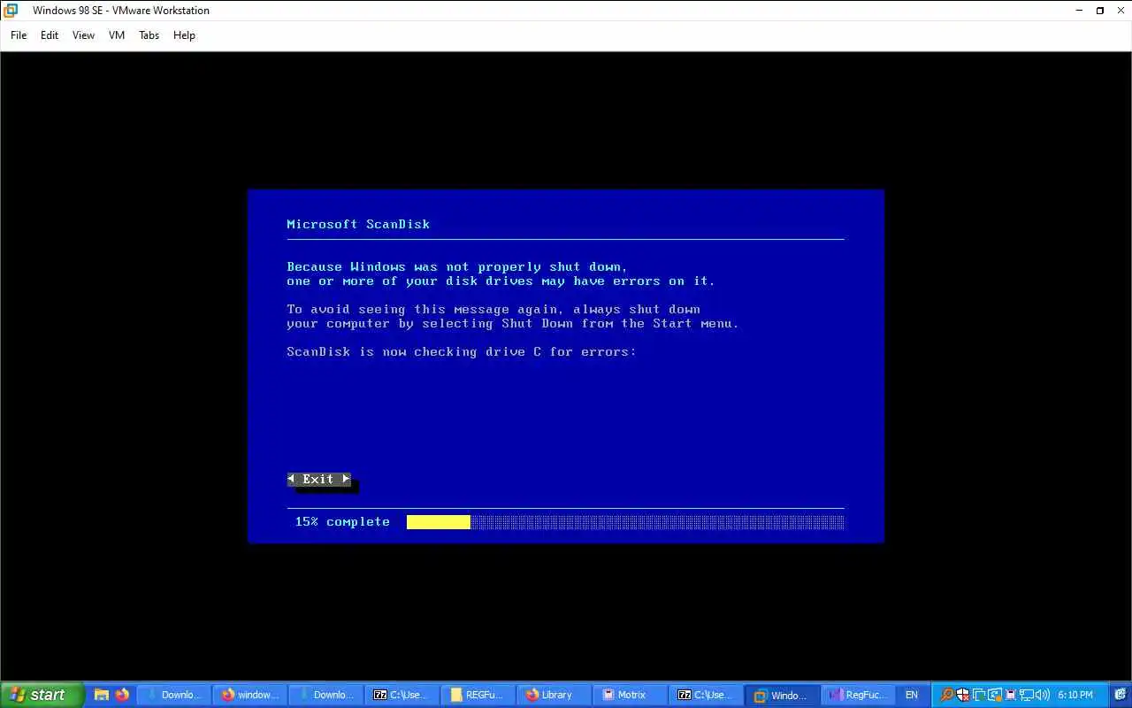
Task: Switch to the RegFuc... Visual Studio taskbar button
Action: pyautogui.click(x=858, y=695)
